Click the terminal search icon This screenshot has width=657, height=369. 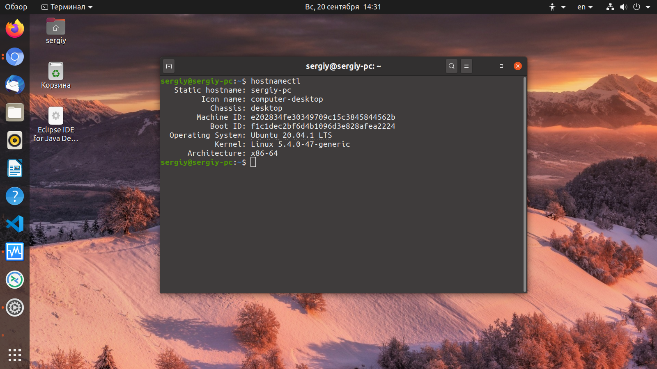pyautogui.click(x=452, y=66)
